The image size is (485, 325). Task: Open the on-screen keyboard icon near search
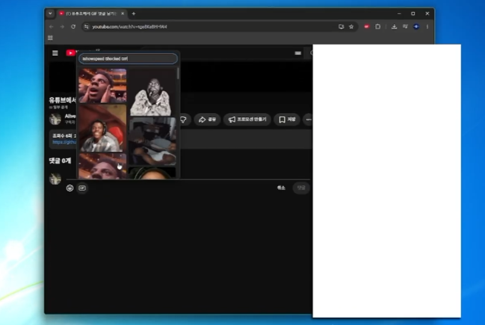(298, 53)
